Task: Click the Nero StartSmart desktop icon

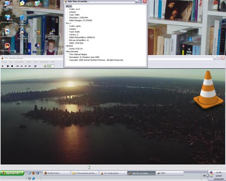Action: click(x=7, y=47)
